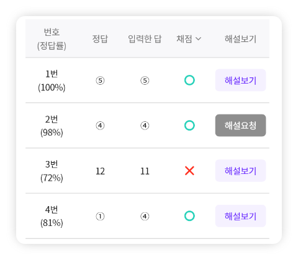298x260 pixels.
Task: Click correct answer 12 in question 3
Action: click(x=100, y=171)
